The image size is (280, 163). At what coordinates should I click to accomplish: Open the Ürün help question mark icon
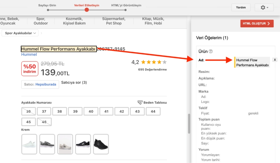point(211,52)
